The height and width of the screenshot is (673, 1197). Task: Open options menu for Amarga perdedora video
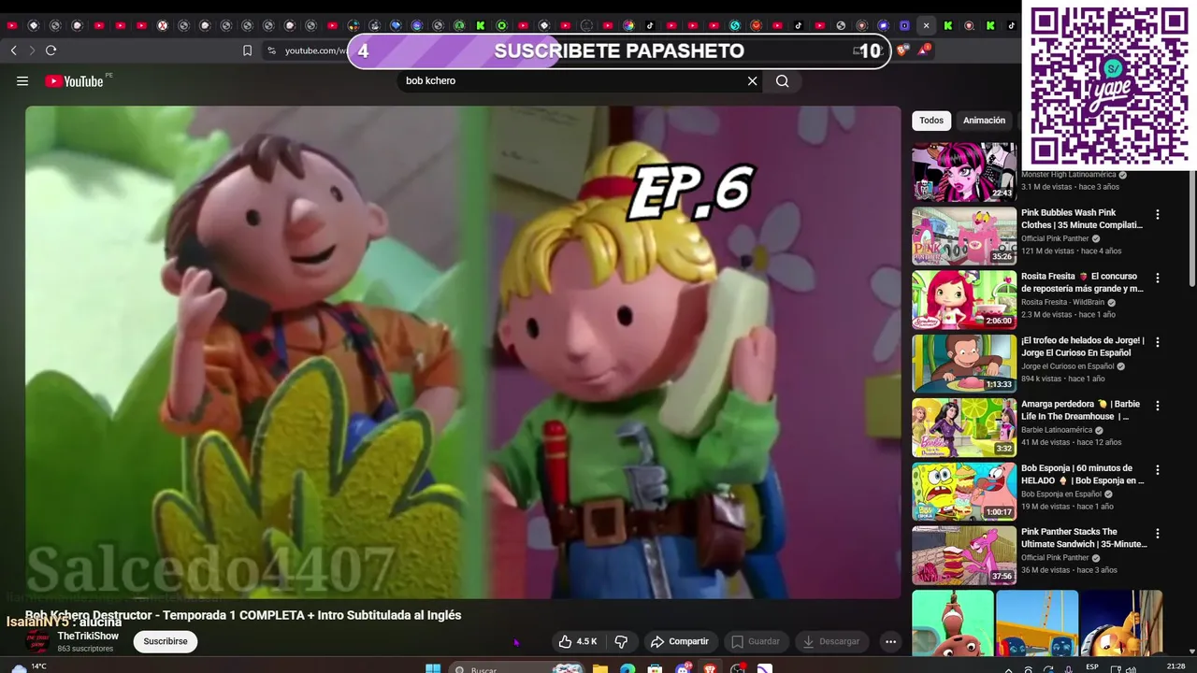click(1157, 406)
